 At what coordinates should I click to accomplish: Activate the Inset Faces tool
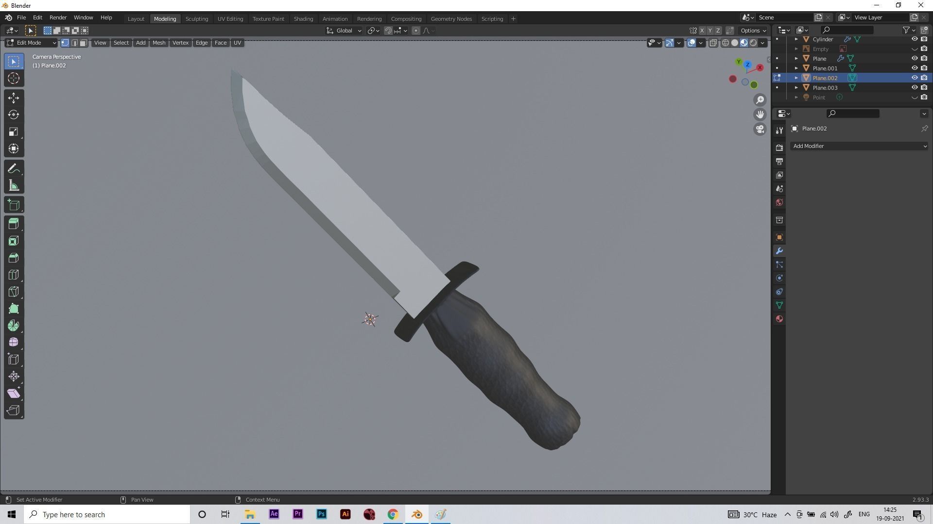[x=14, y=241]
